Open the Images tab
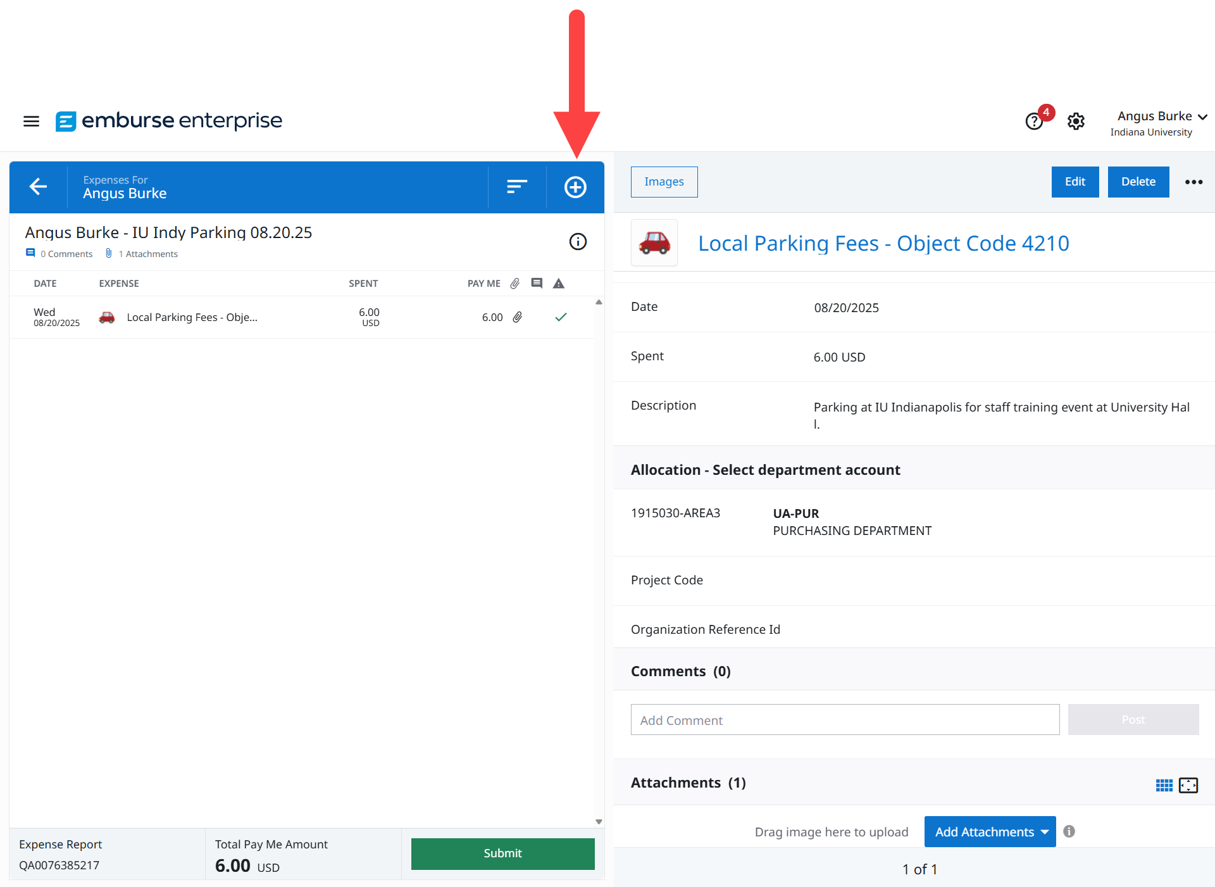The image size is (1215, 887). pyautogui.click(x=664, y=182)
